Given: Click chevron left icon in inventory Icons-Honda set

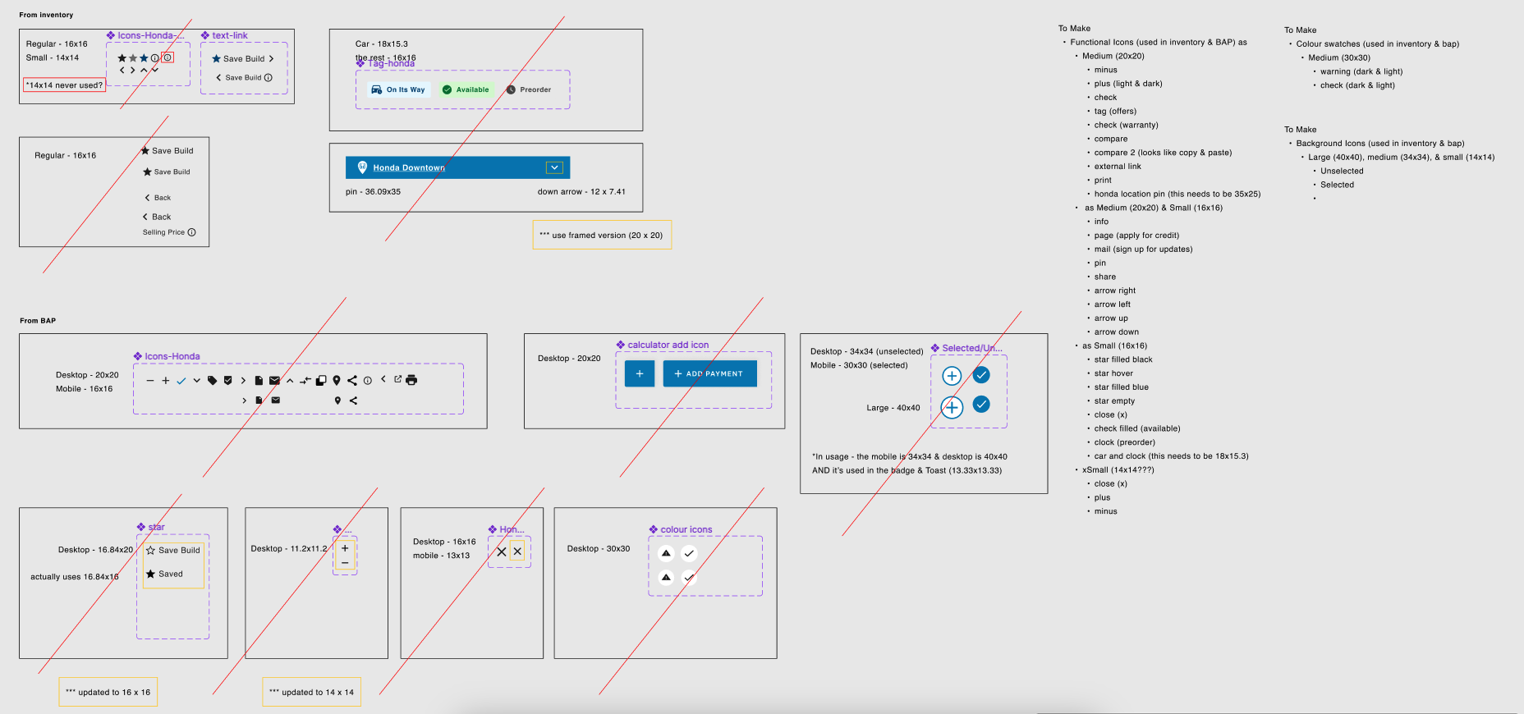Looking at the screenshot, I should click(122, 70).
